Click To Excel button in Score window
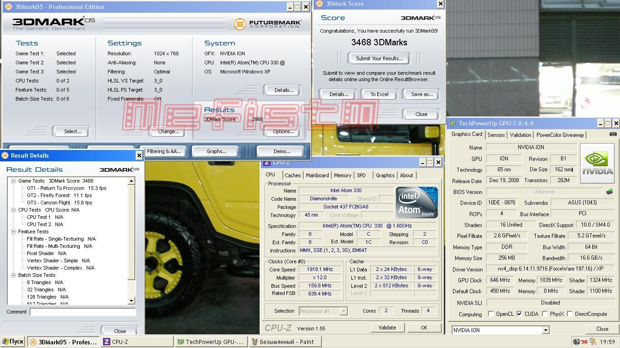The image size is (620, 348). 379,94
